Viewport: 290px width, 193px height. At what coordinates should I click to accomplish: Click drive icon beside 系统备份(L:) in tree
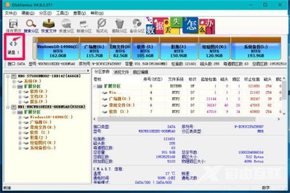26,148
